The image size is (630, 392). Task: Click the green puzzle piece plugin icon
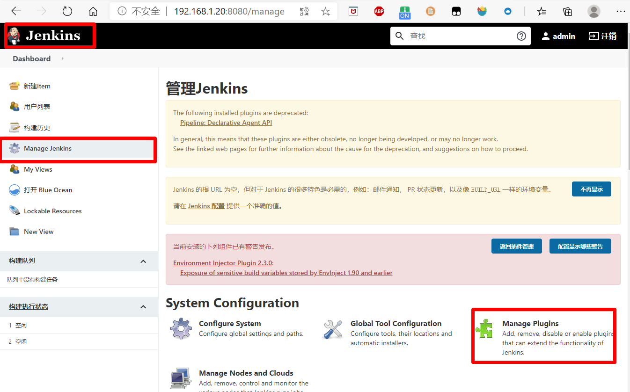[x=484, y=328]
